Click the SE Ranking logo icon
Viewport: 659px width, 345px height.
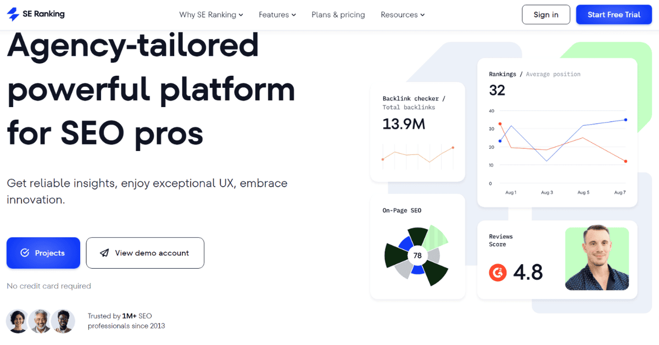pyautogui.click(x=13, y=14)
